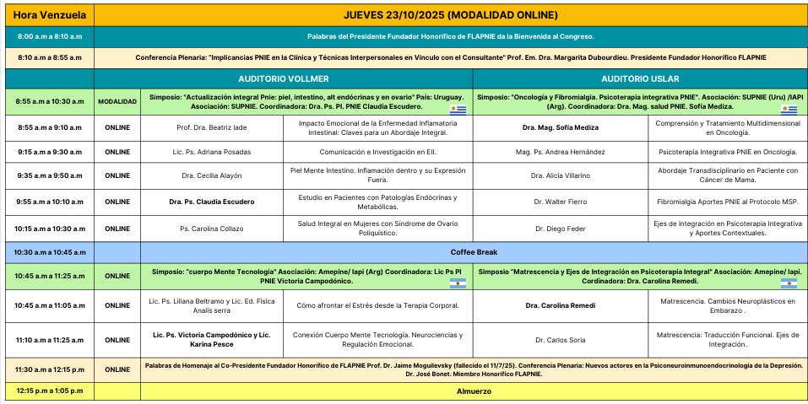Select 'Matrescencia: Traducción Funcional. Ejes de Integración.' cell
Screen dimensions: 808x404
[x=728, y=340]
